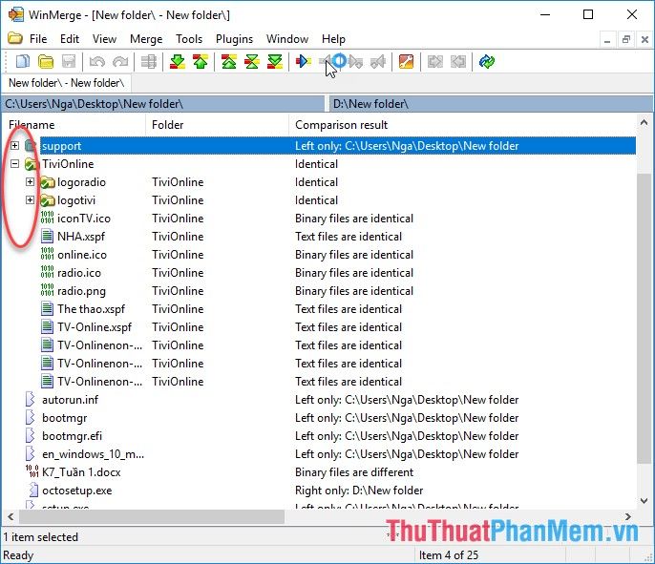Click the New document toolbar icon
655x564 pixels.
[x=23, y=62]
